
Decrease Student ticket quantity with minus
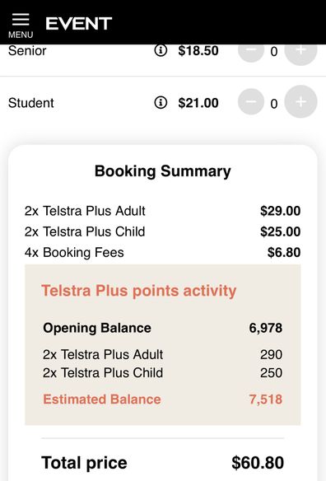click(251, 101)
